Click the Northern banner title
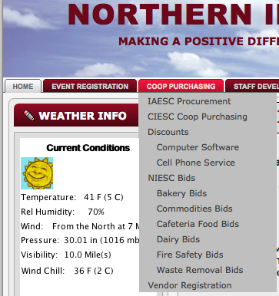279x296 pixels. 173,15
